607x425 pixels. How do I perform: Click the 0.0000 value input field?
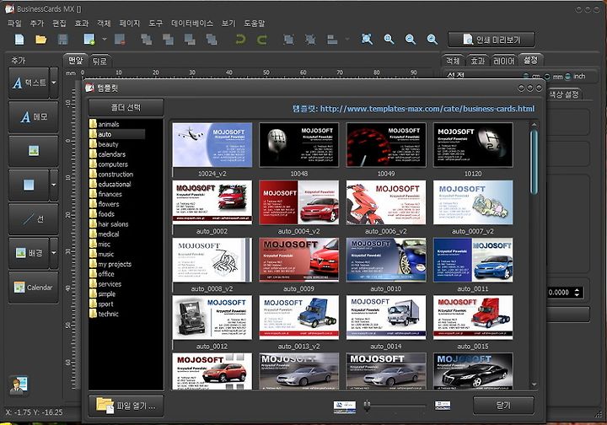(560, 293)
